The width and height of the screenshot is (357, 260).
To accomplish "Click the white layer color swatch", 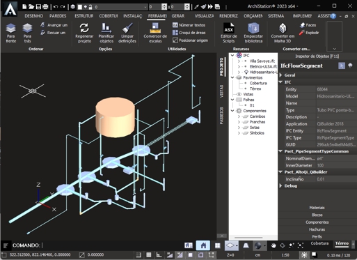I will pos(80,7).
